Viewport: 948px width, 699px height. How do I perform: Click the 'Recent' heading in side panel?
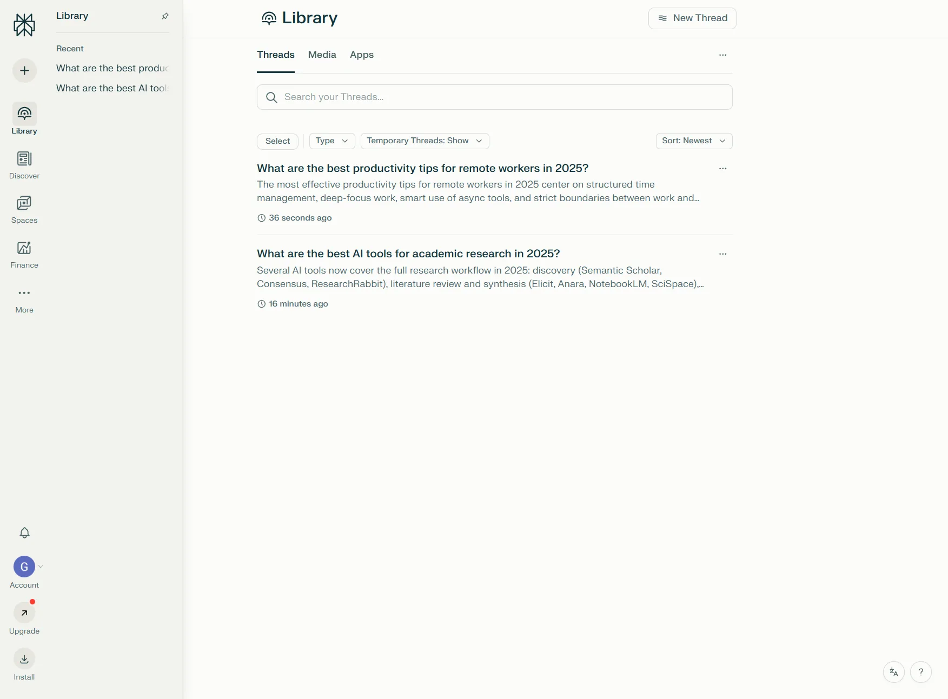tap(70, 49)
